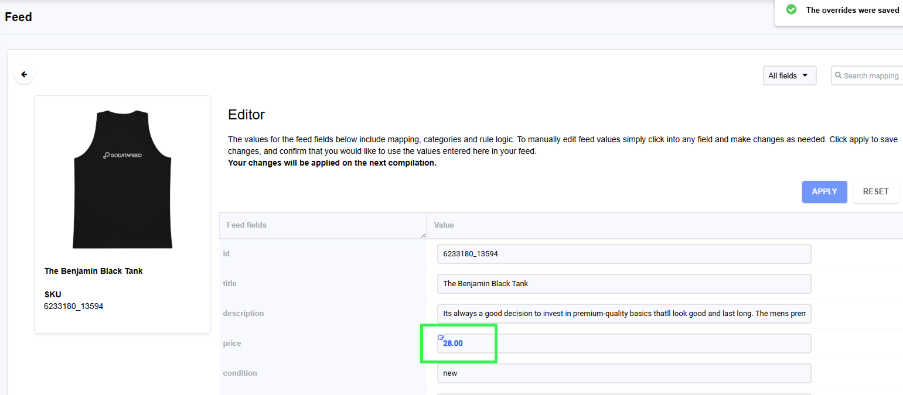Screen dimensions: 903x395
Task: Dismiss the overrides were saved notification
Action: 852,11
